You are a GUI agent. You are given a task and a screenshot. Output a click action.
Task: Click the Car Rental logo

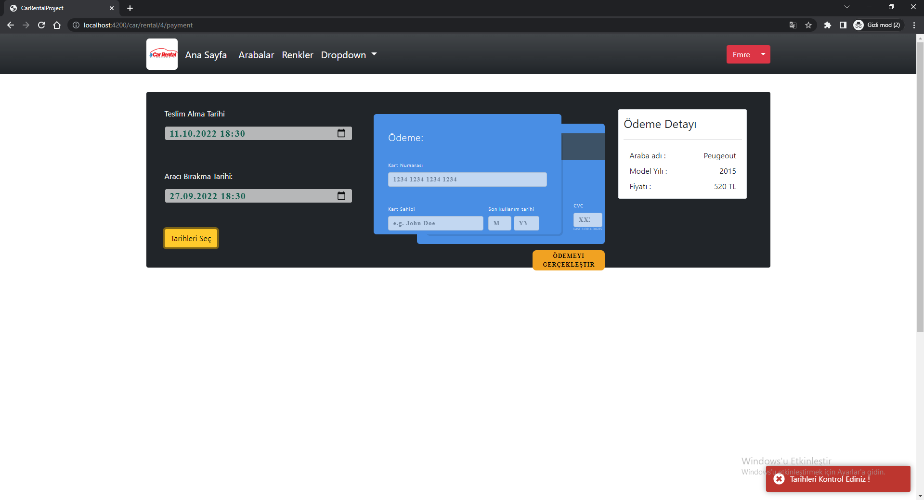pyautogui.click(x=162, y=54)
